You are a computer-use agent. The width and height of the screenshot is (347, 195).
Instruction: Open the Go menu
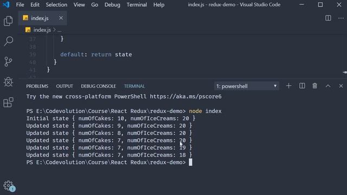(94, 5)
